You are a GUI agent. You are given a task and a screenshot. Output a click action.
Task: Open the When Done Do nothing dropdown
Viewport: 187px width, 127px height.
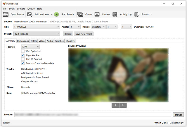[x=176, y=123]
